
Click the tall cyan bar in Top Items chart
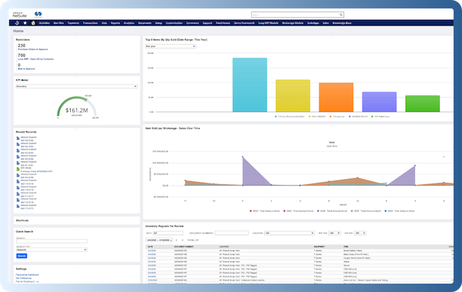249,85
